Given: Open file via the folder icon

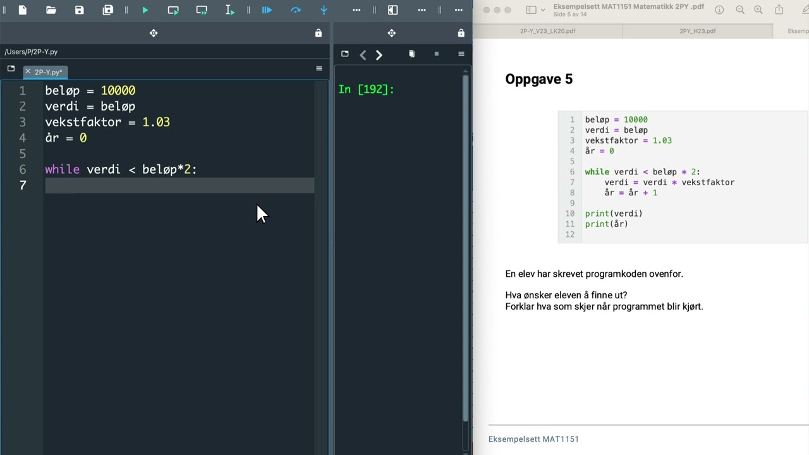Looking at the screenshot, I should [x=51, y=10].
